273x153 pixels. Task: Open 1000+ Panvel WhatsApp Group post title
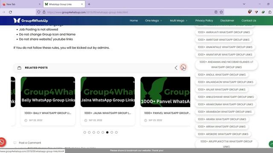coord(167,113)
